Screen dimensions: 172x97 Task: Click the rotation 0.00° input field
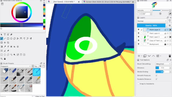coord(145,14)
